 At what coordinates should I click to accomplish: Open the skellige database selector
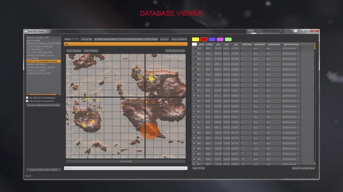71,39
